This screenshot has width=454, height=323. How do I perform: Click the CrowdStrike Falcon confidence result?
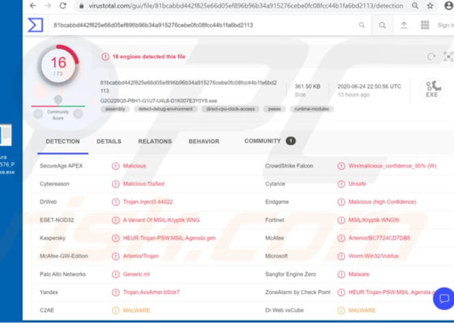[392, 166]
